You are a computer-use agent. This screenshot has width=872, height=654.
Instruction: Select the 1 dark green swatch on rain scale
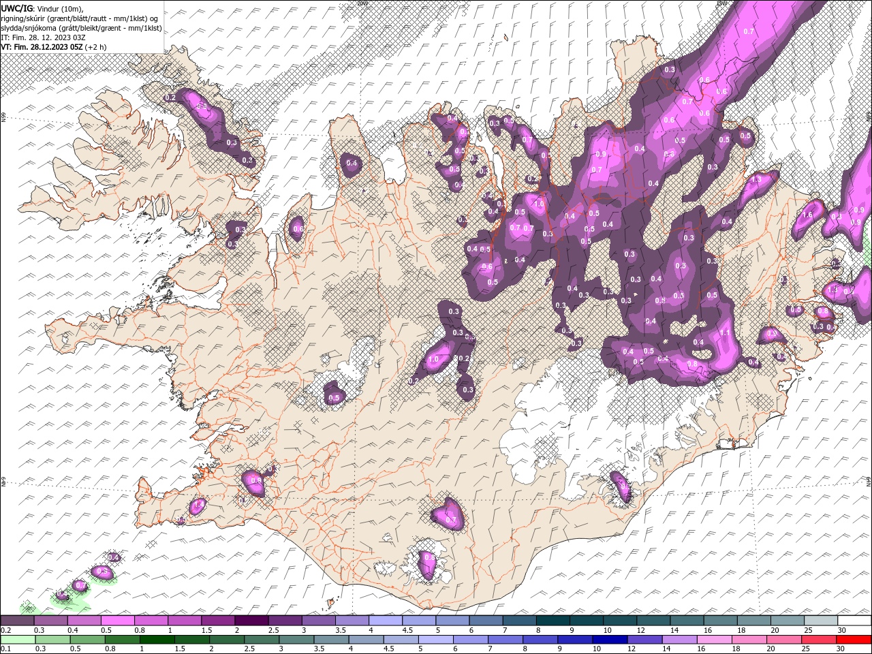157,640
